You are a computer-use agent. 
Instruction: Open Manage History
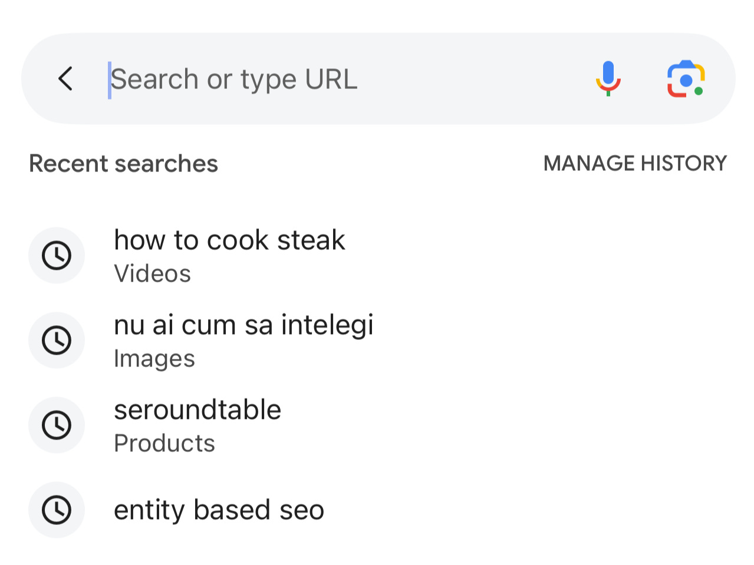[635, 163]
